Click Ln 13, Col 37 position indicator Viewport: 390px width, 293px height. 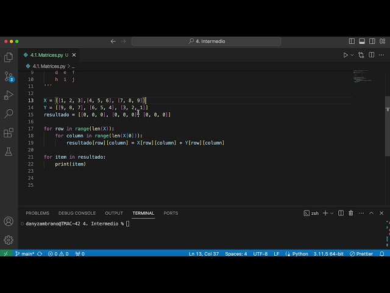(204, 254)
